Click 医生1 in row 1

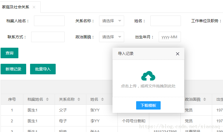pos(32,110)
